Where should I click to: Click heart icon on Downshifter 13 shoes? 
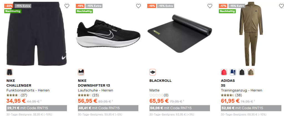pos(138,6)
